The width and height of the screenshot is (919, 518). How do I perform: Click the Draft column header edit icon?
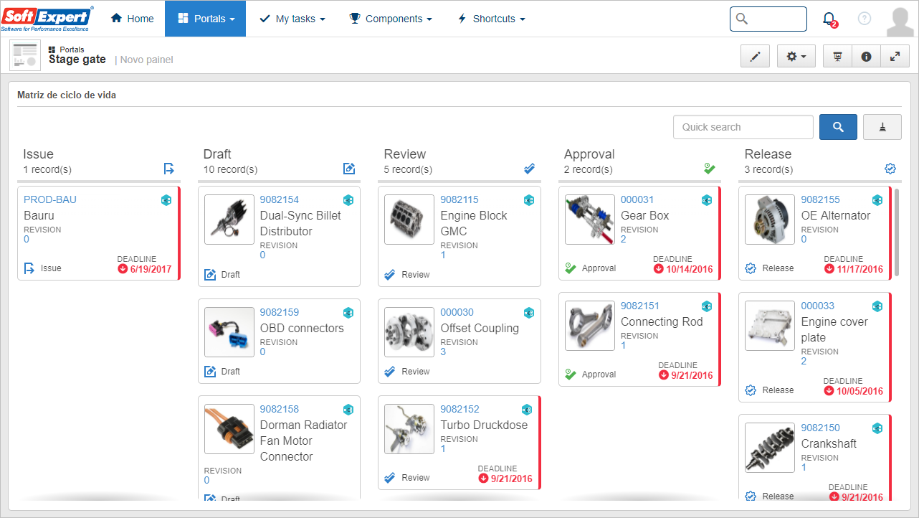349,169
